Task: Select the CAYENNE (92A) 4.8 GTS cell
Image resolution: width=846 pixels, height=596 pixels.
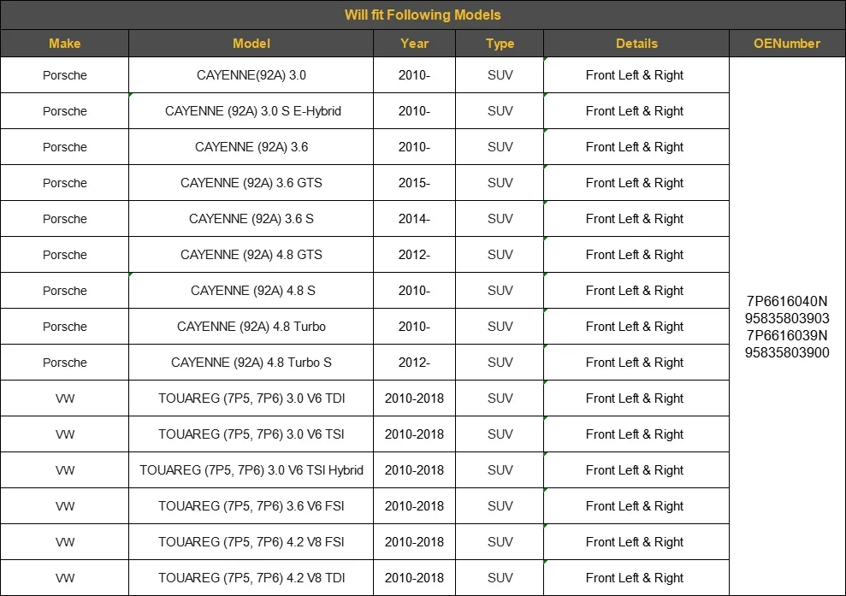Action: coord(251,255)
